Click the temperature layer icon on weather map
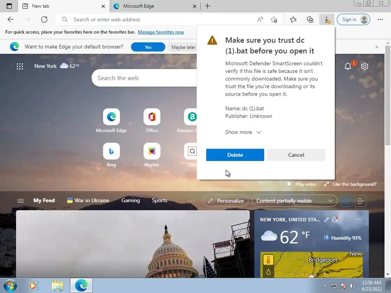The width and height of the screenshot is (391, 293). (x=268, y=260)
